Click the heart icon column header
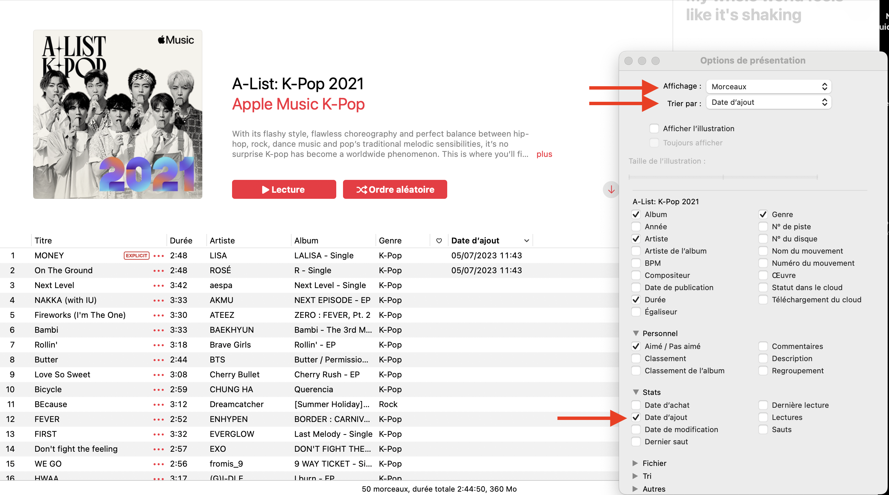Image resolution: width=889 pixels, height=495 pixels. (439, 240)
